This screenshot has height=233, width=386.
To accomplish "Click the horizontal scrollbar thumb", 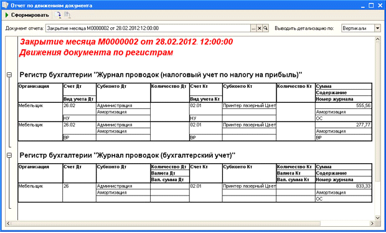I will (166, 224).
